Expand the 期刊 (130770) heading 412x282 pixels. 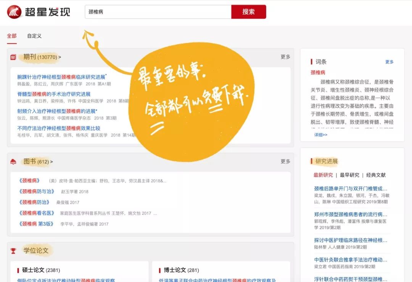(x=42, y=57)
